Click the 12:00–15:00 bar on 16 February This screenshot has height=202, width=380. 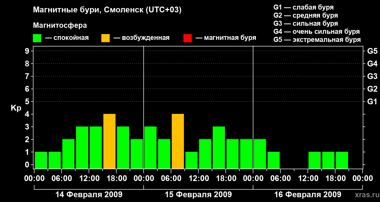[x=315, y=160]
